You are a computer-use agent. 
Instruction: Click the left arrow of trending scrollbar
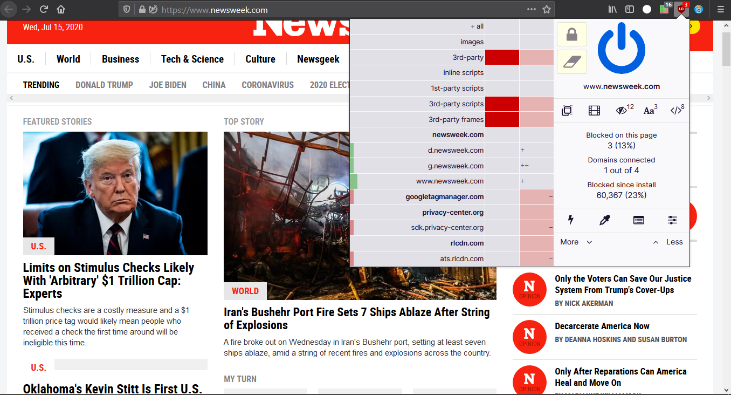12,98
